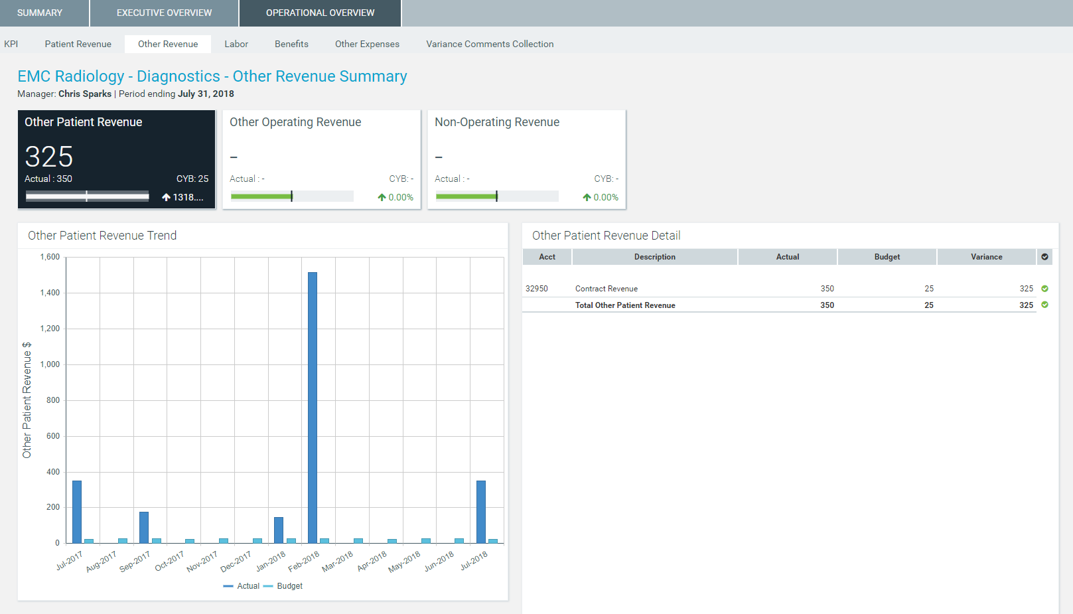The width and height of the screenshot is (1073, 614).
Task: Click progress bar in Other Patient Revenue card
Action: point(87,196)
